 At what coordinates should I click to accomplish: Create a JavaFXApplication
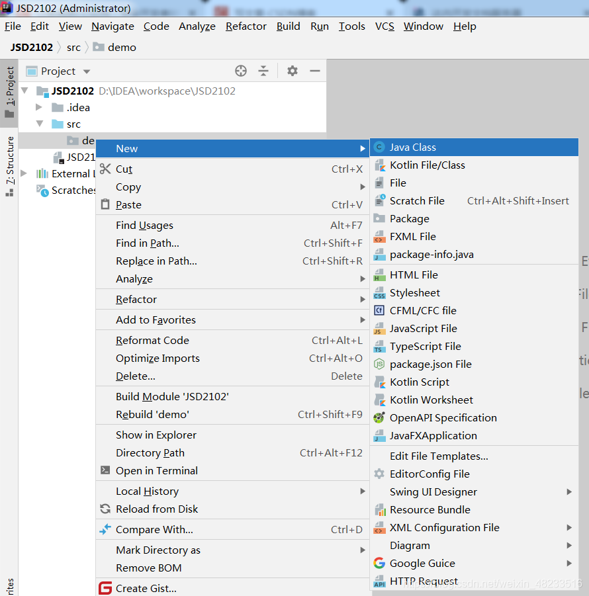(x=474, y=436)
